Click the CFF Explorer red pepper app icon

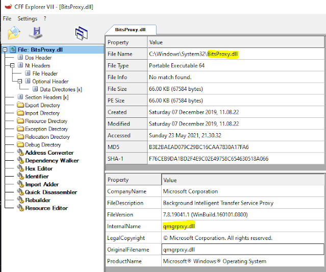[x=8, y=7]
